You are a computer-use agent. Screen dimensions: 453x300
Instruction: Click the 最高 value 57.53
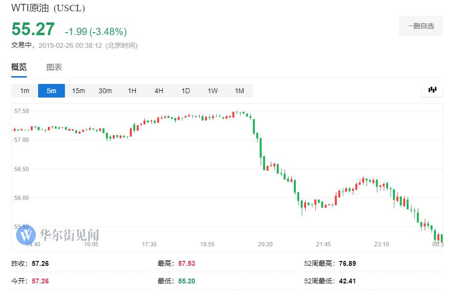point(186,263)
